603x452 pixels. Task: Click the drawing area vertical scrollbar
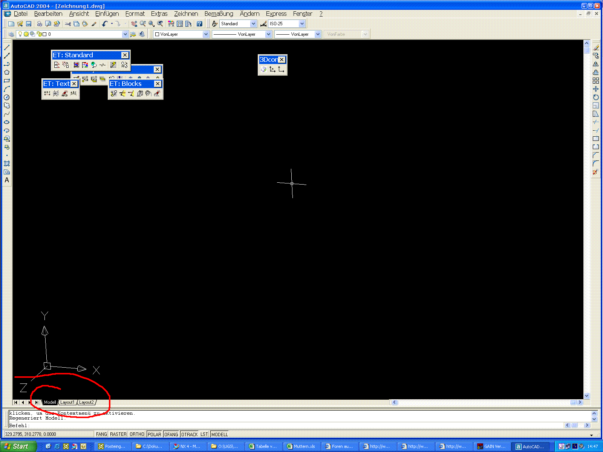pyautogui.click(x=587, y=219)
